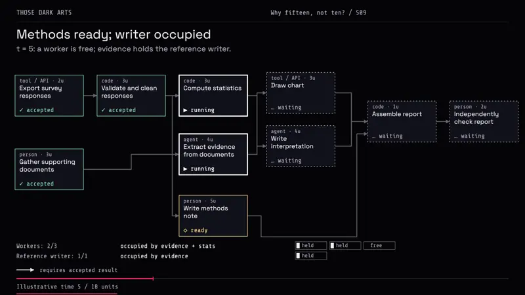
Task: Click the 't = 5: a worker is free' subtitle
Action: (x=123, y=49)
